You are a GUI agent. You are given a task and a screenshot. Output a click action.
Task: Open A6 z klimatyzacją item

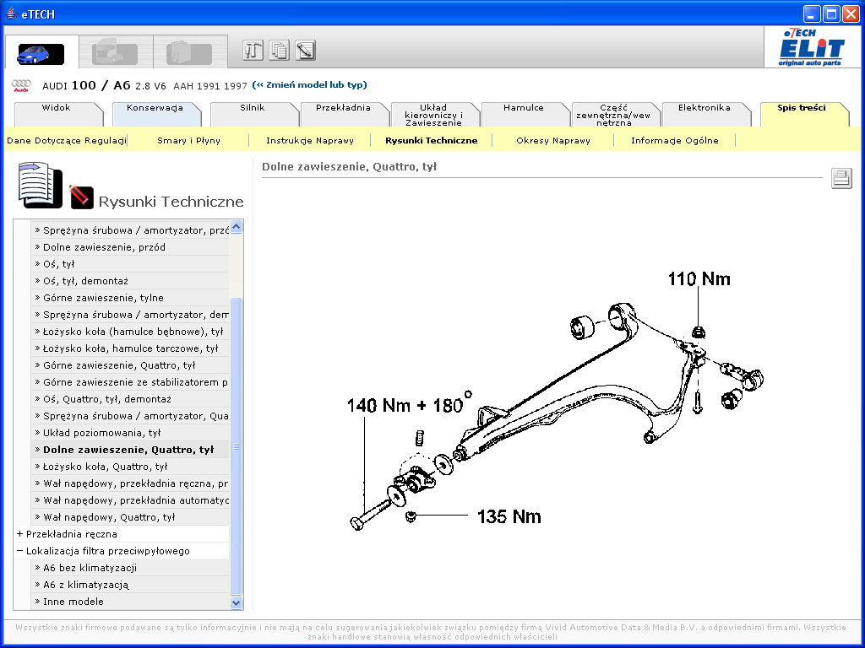point(130,585)
